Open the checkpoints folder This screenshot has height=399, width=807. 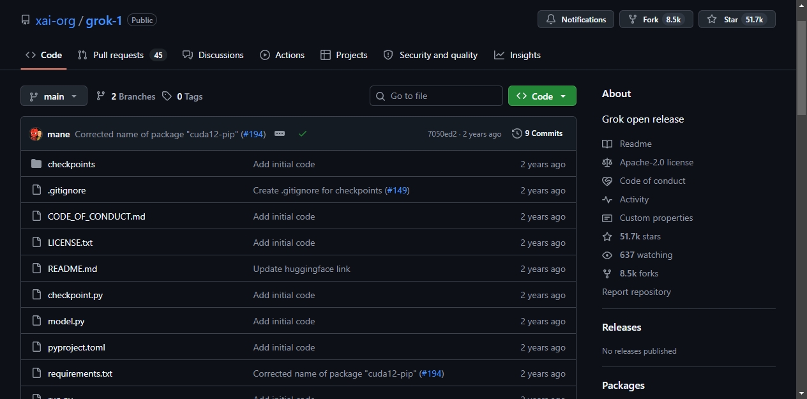[x=72, y=164]
